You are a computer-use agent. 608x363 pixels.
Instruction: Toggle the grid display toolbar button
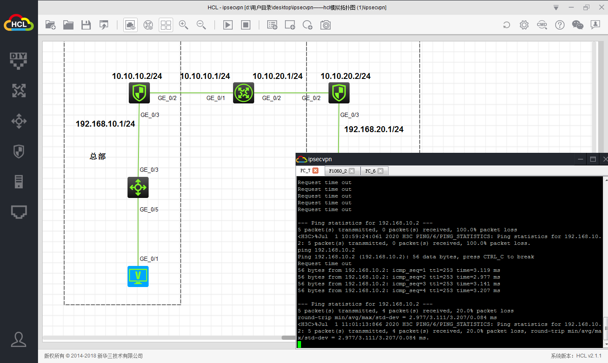[x=166, y=25]
